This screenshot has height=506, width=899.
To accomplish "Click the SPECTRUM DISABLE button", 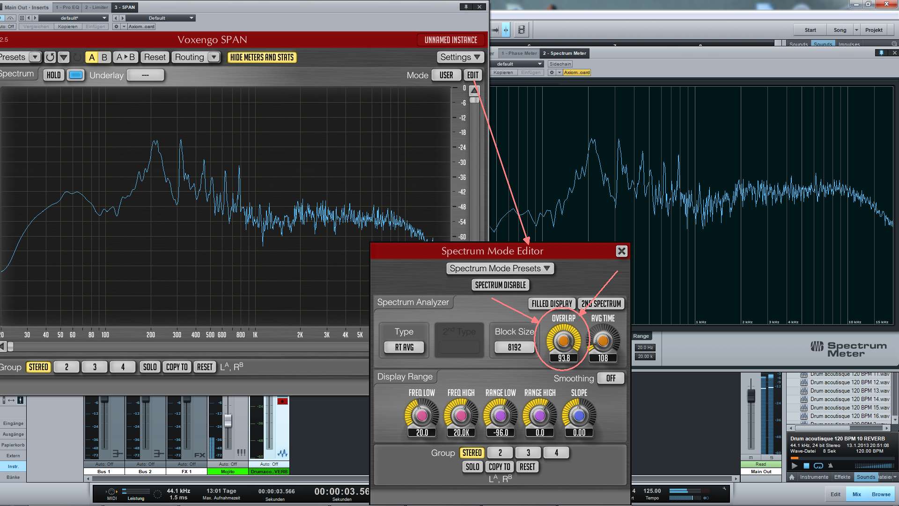I will click(501, 285).
